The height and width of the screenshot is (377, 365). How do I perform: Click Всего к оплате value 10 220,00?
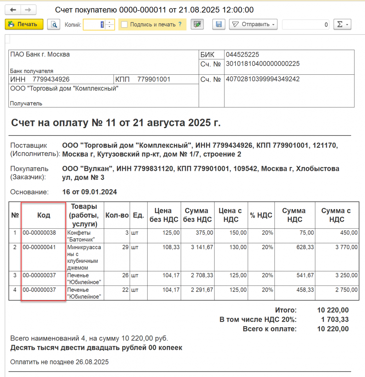click(x=333, y=329)
